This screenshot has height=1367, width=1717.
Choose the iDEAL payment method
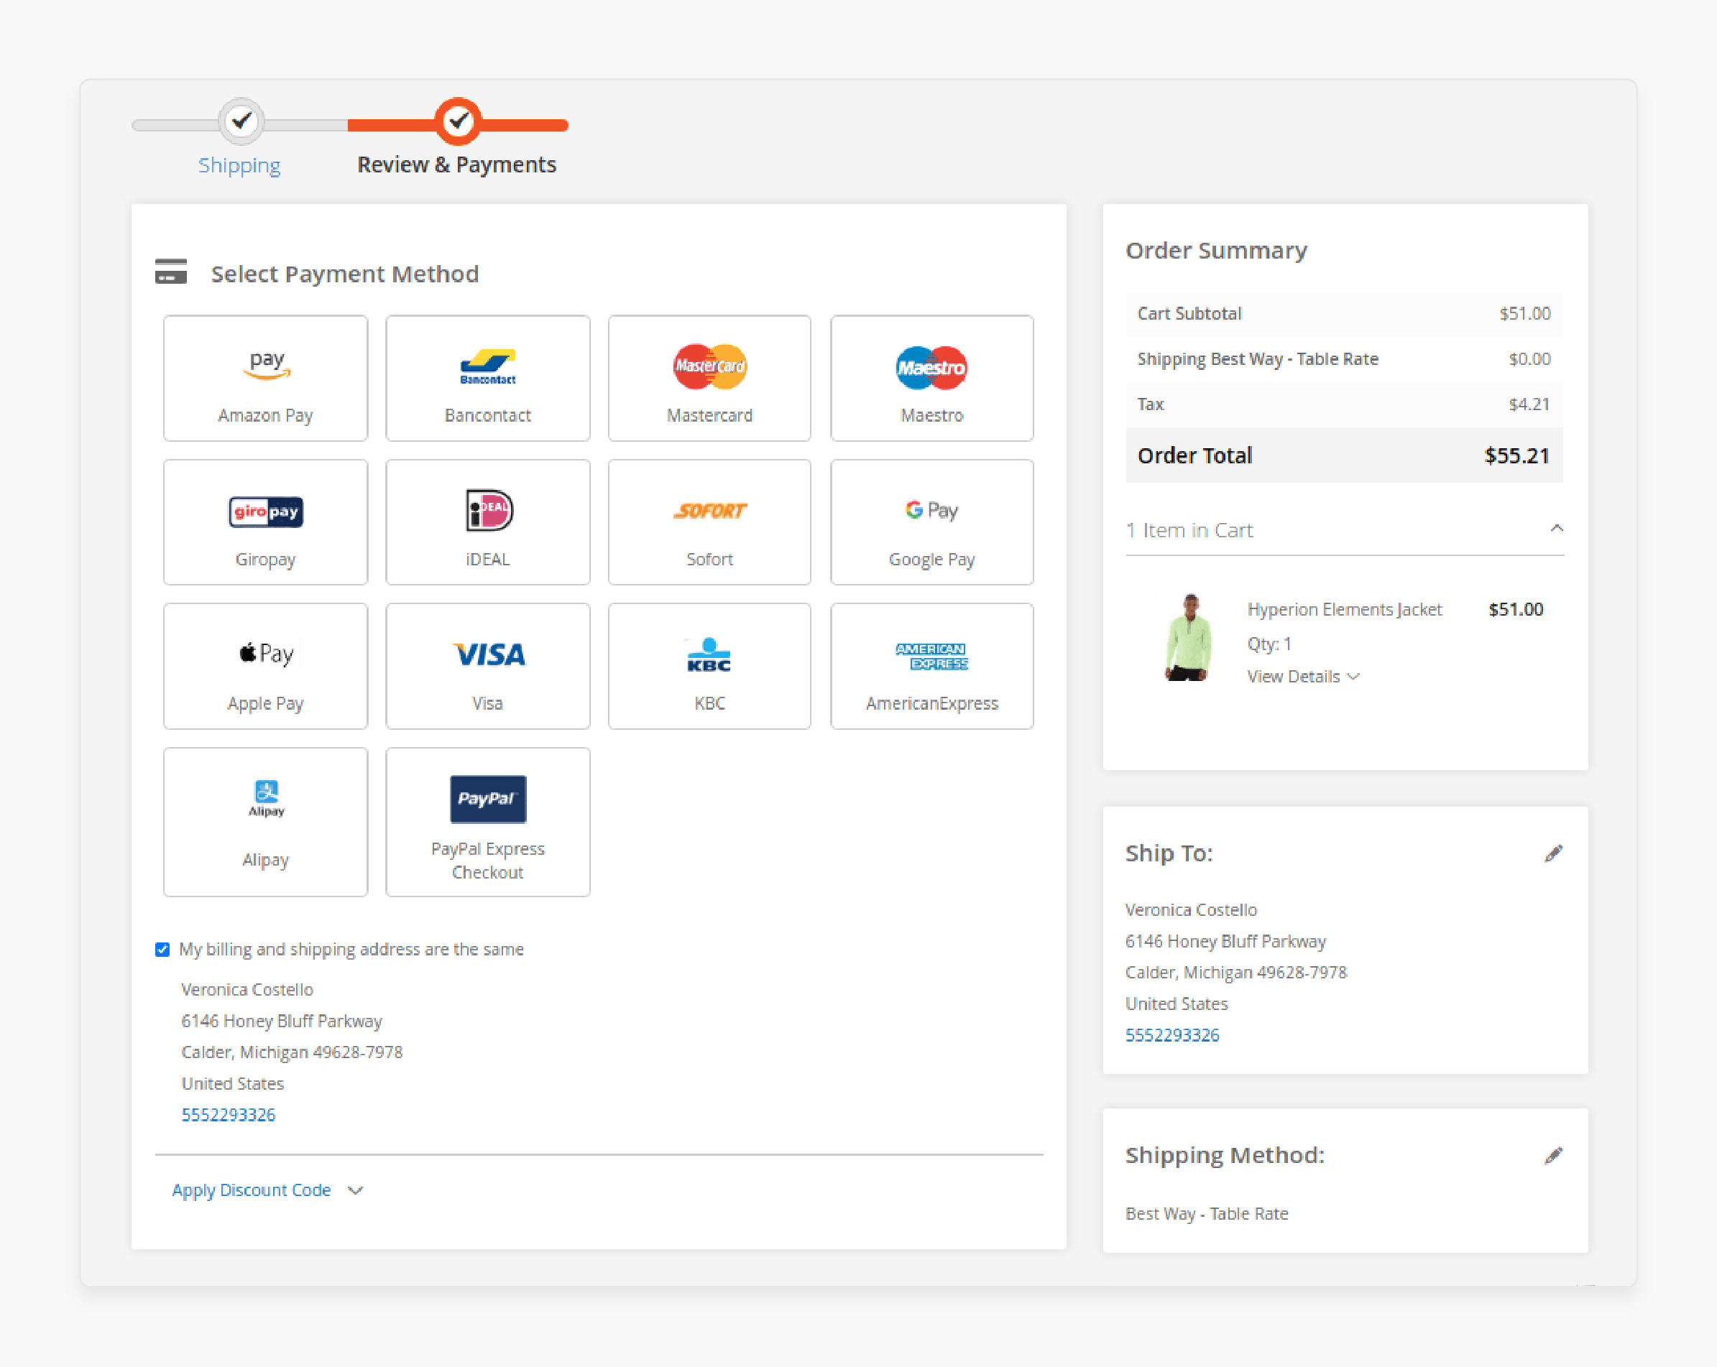tap(487, 522)
